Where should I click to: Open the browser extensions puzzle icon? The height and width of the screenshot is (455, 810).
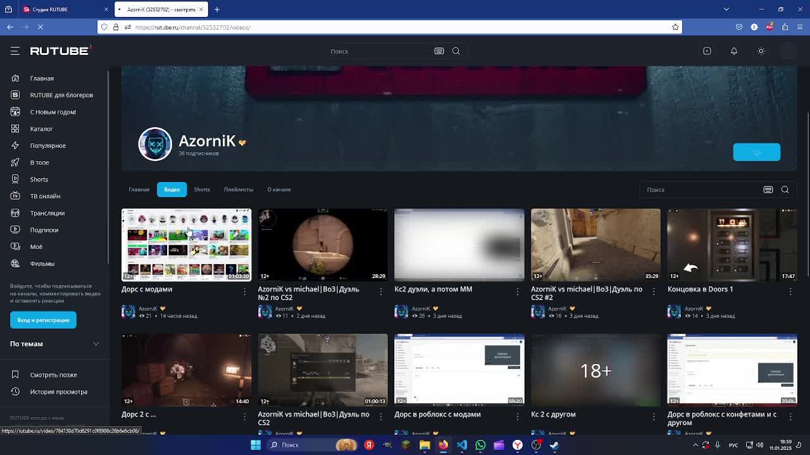(785, 27)
